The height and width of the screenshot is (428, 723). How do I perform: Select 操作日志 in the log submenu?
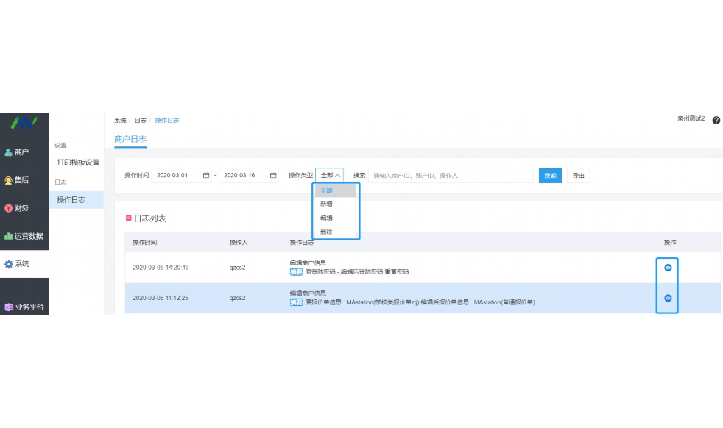[71, 199]
